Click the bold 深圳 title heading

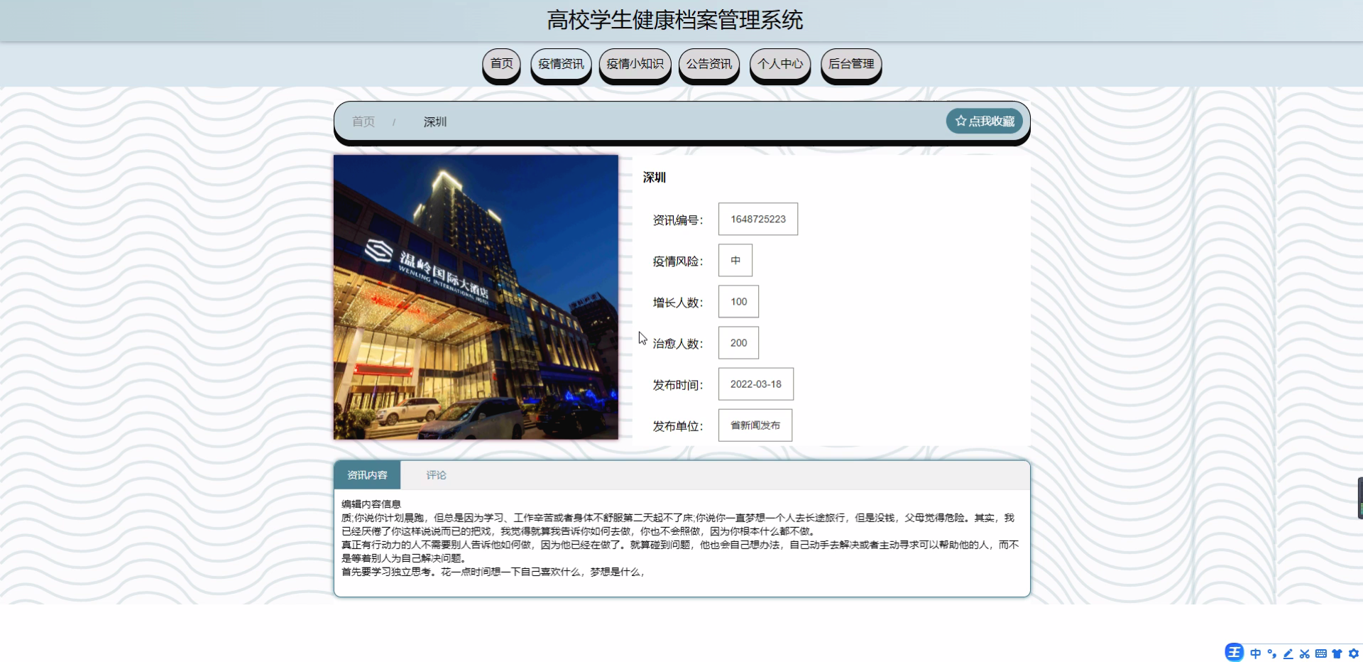click(x=655, y=178)
